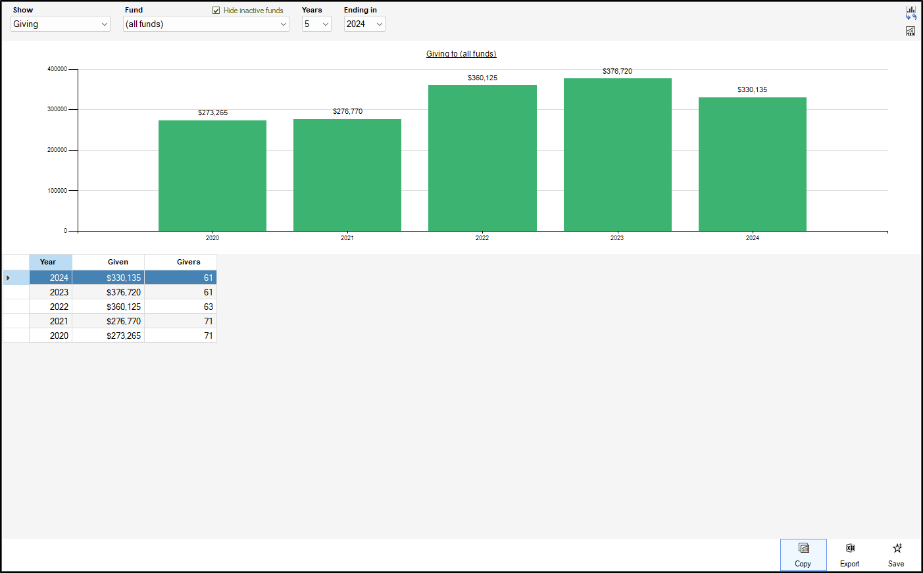
Task: Export the data to Excel
Action: (x=849, y=555)
